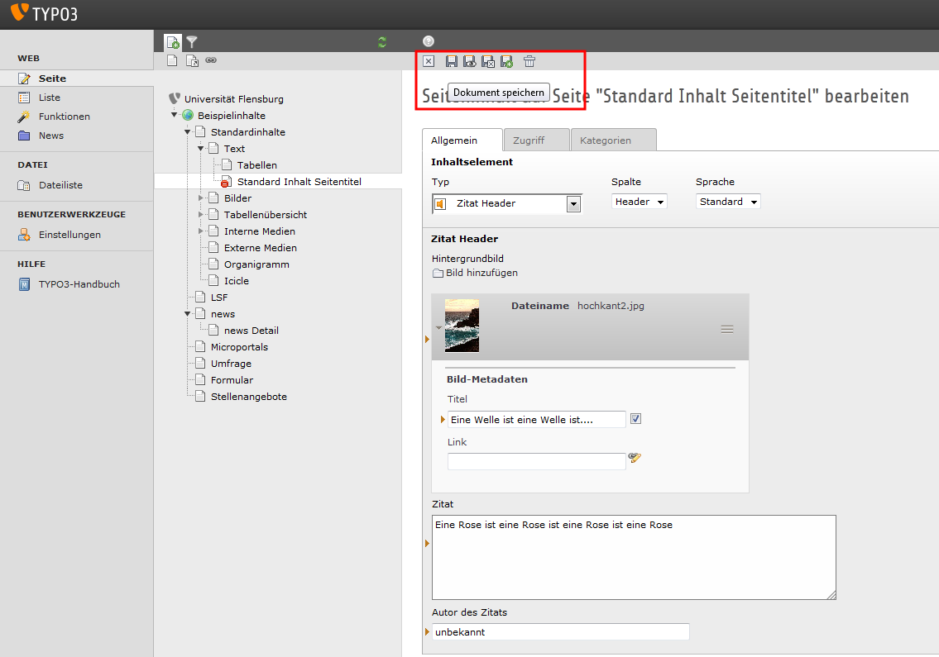Click the create new page icon

pos(172,41)
